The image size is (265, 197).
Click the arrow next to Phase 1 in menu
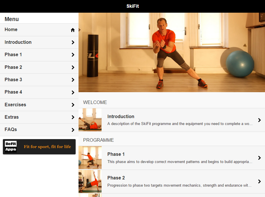click(x=73, y=55)
